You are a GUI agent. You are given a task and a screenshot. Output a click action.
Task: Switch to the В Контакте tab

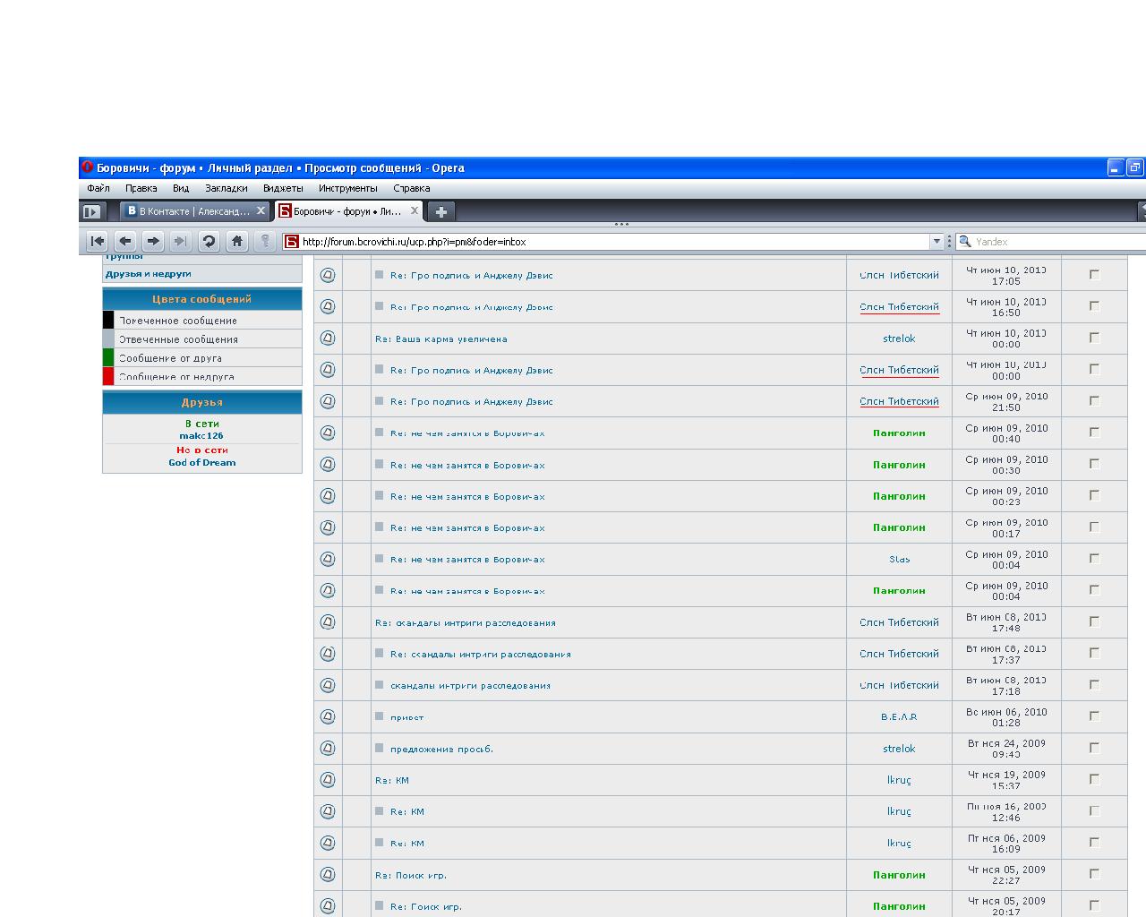click(x=195, y=211)
